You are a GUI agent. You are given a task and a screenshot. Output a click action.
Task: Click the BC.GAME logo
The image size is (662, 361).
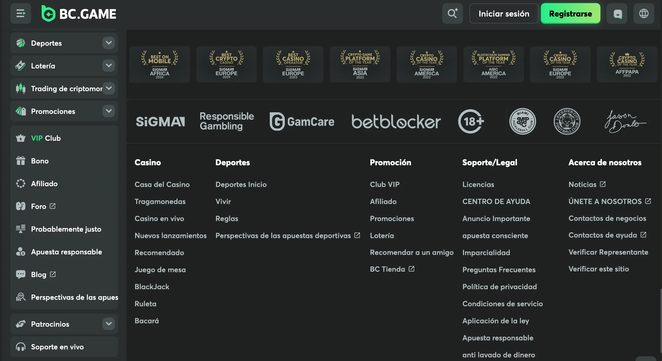(x=79, y=13)
